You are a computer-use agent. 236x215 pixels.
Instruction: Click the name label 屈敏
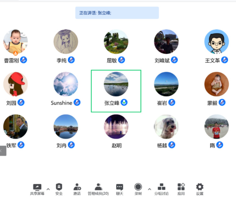click(112, 61)
